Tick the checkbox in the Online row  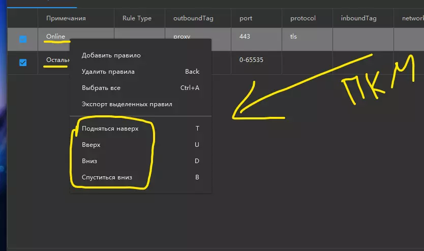coord(23,39)
